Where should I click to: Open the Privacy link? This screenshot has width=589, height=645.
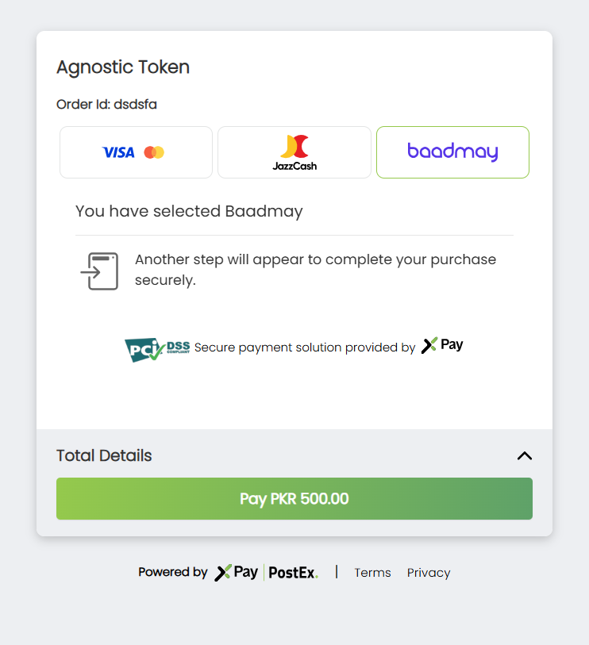coord(429,573)
